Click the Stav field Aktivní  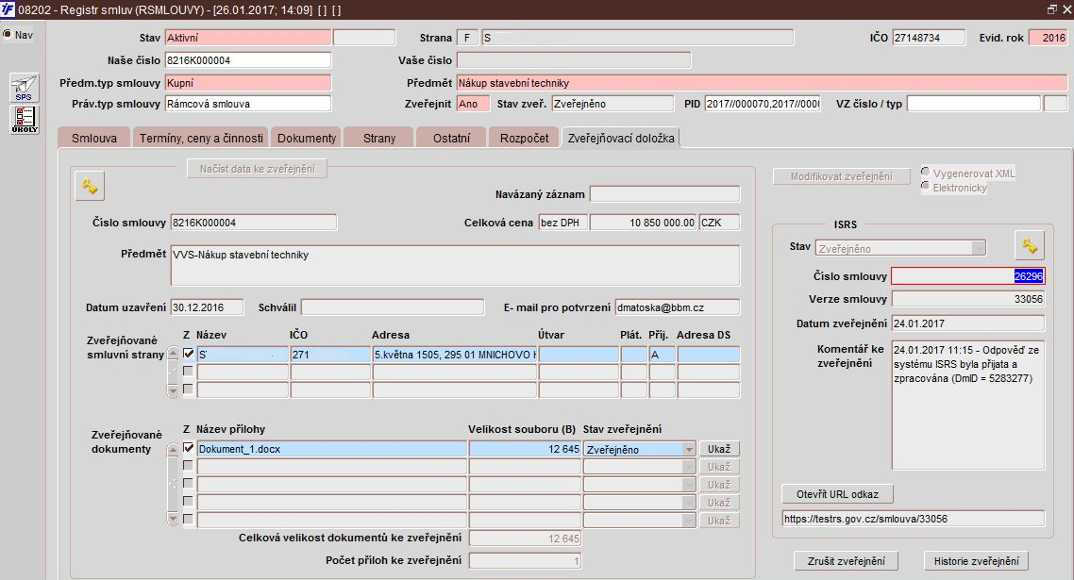pyautogui.click(x=248, y=38)
